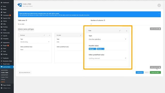Image resolution: width=165 pixels, height=93 pixels.
Task: Edit the Hire date column name pencil icon
Action: click(x=81, y=35)
